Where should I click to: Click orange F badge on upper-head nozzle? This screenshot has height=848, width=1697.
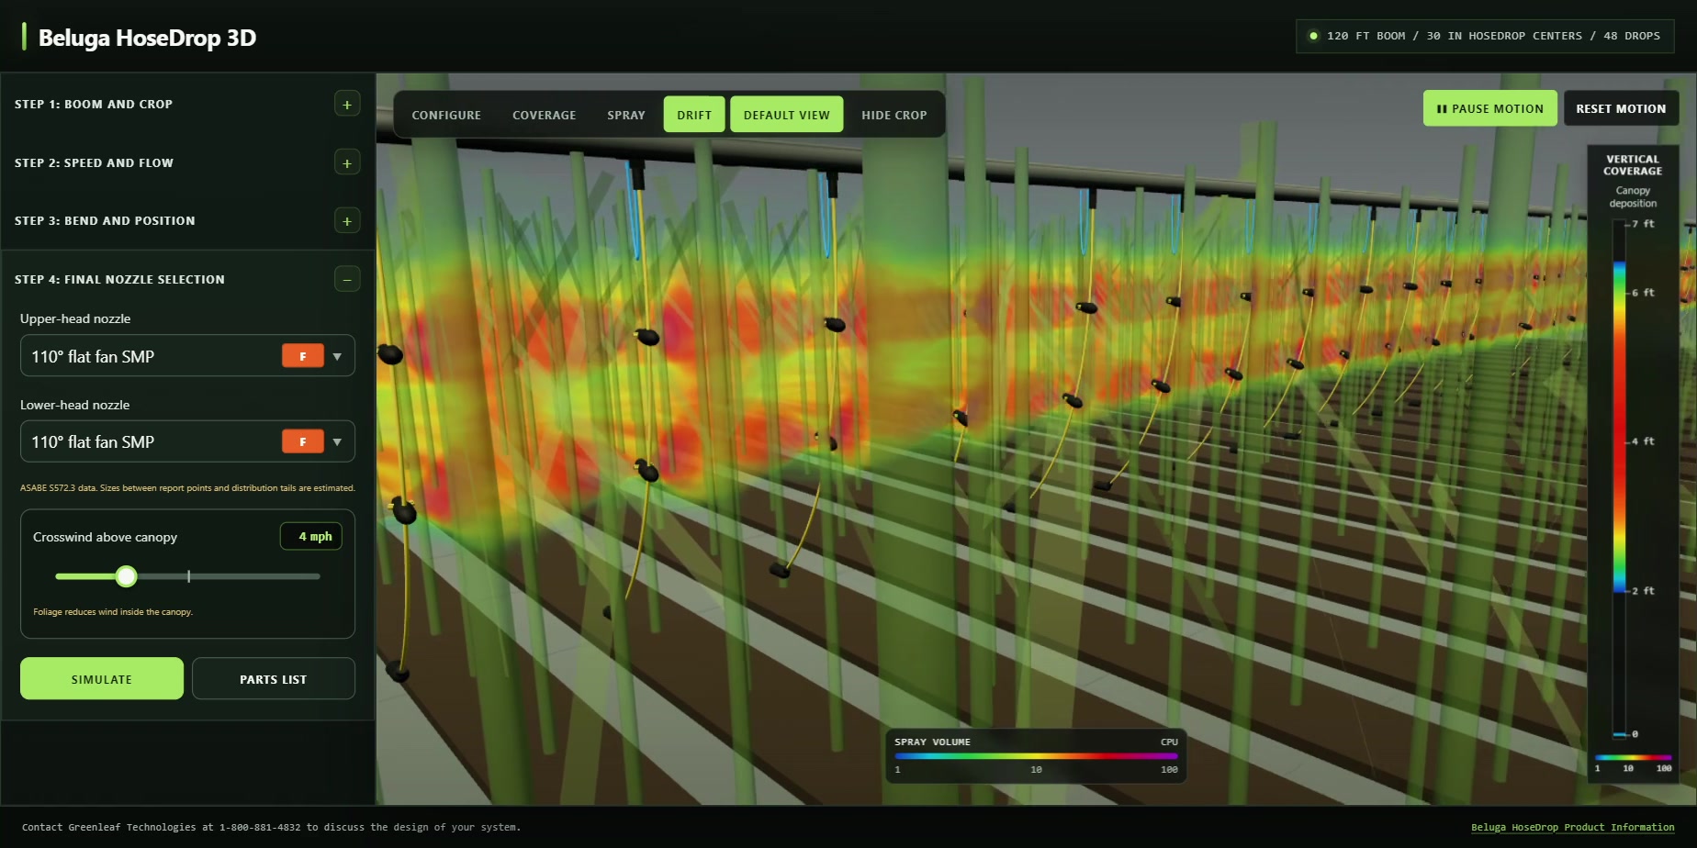pos(303,356)
